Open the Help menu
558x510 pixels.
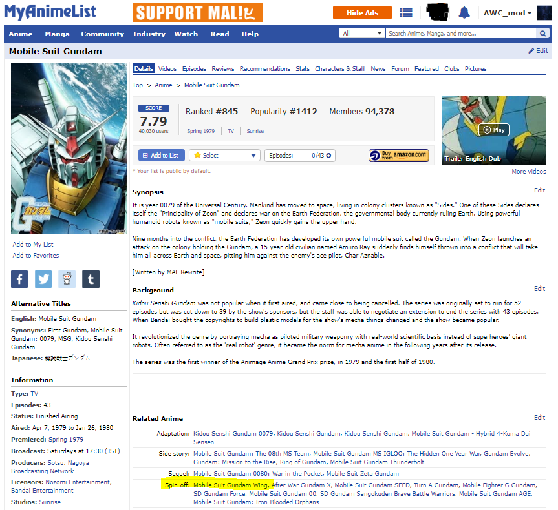[250, 34]
